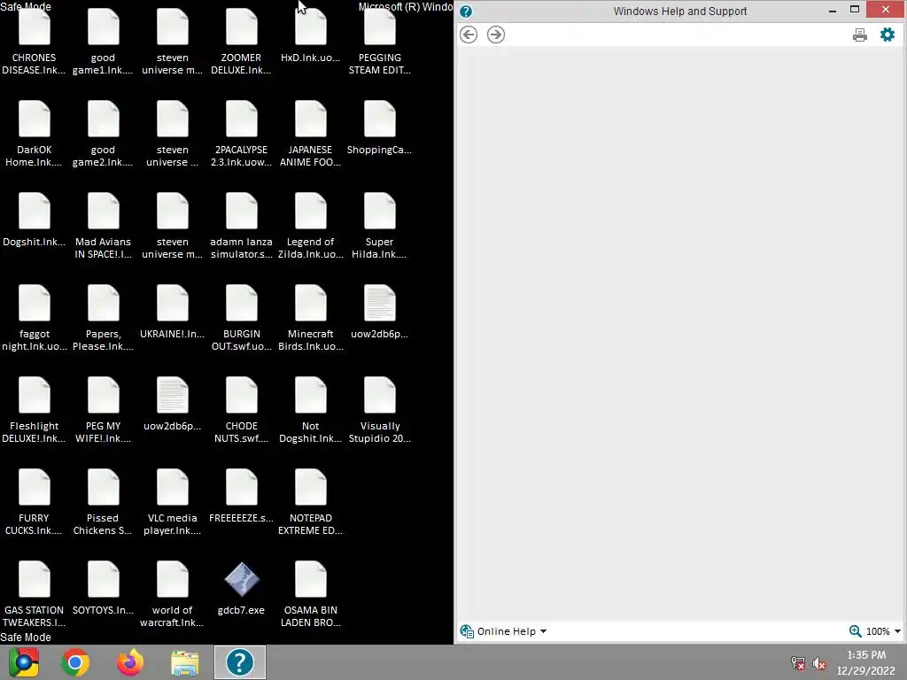Select the ZOOMER DELUXE desktop file

coord(241,42)
